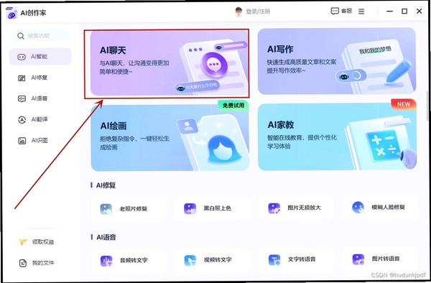This screenshot has height=283, width=431.
Task: Click the 我的文件 file icon
Action: (x=23, y=263)
